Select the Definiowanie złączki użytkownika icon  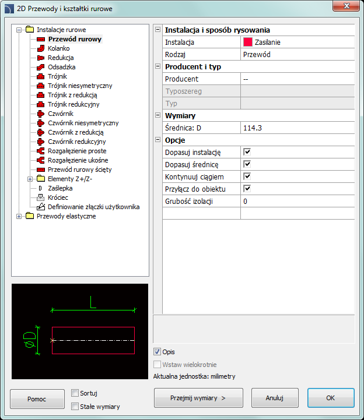40,207
